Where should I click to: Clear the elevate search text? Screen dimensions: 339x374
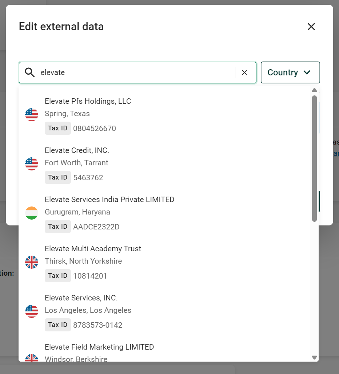(244, 72)
